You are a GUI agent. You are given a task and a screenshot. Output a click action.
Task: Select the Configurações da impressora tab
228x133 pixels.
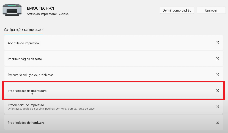[x=24, y=30]
